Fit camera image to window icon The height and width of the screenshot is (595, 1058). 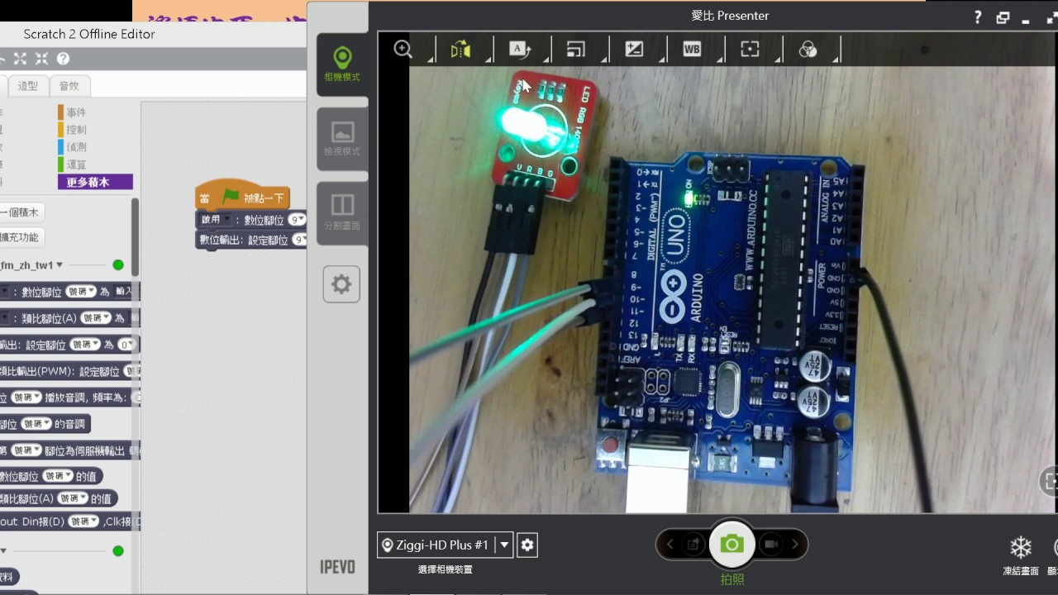1051,481
